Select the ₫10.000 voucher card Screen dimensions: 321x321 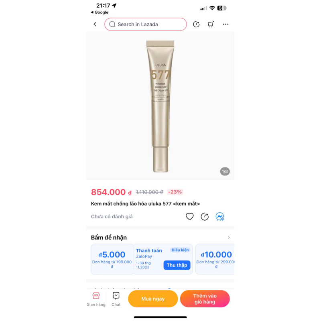215,259
